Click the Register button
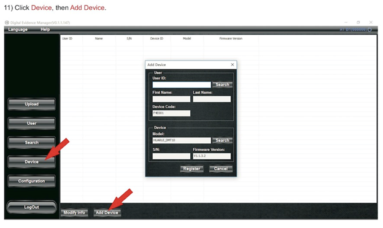This screenshot has height=228, width=383. pos(191,169)
